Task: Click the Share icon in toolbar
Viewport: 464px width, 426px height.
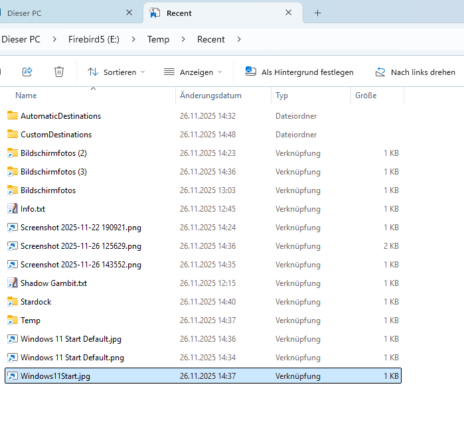Action: 27,72
